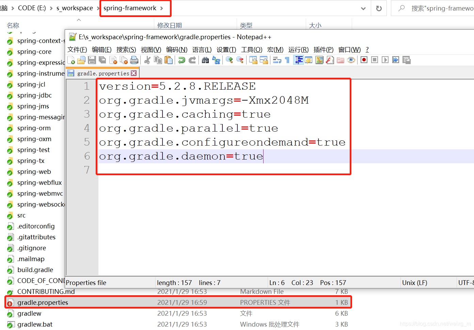Toggle the Word wrap icon
Image resolution: width=474 pixels, height=330 pixels.
click(x=277, y=60)
